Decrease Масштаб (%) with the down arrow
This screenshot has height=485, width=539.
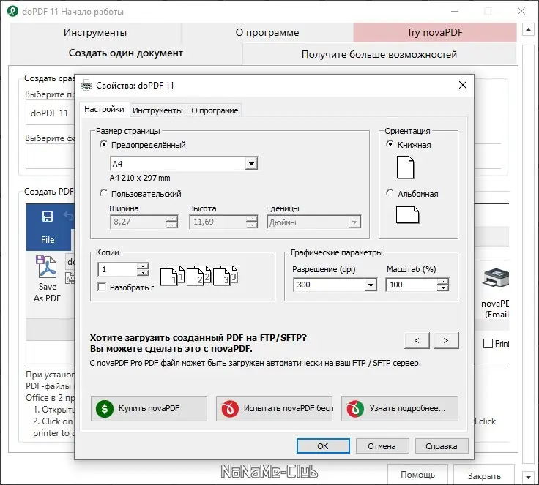point(443,288)
